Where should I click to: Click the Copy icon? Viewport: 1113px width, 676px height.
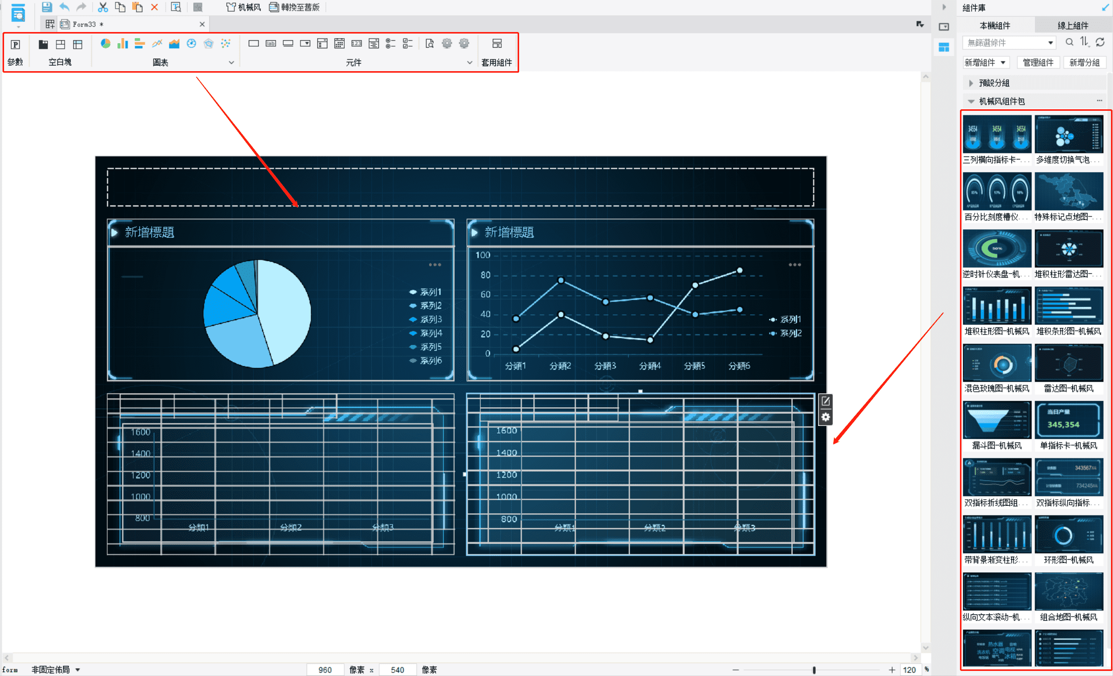pyautogui.click(x=120, y=7)
